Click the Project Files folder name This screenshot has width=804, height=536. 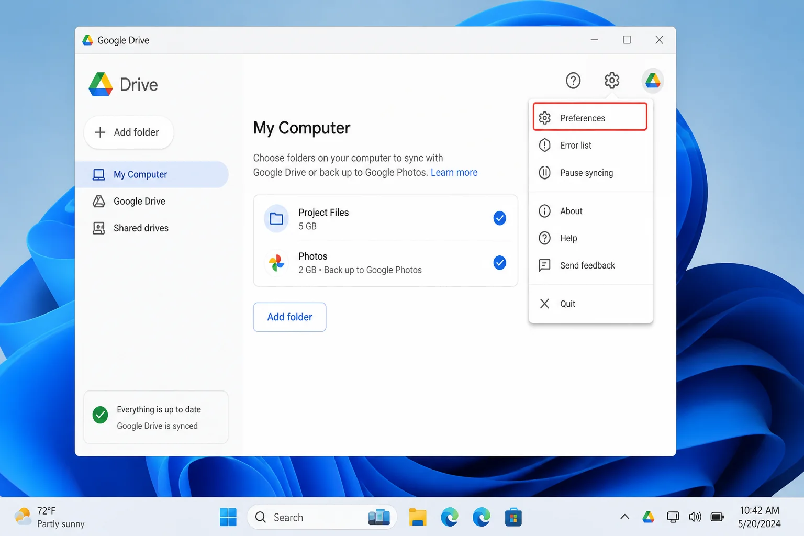pyautogui.click(x=323, y=213)
